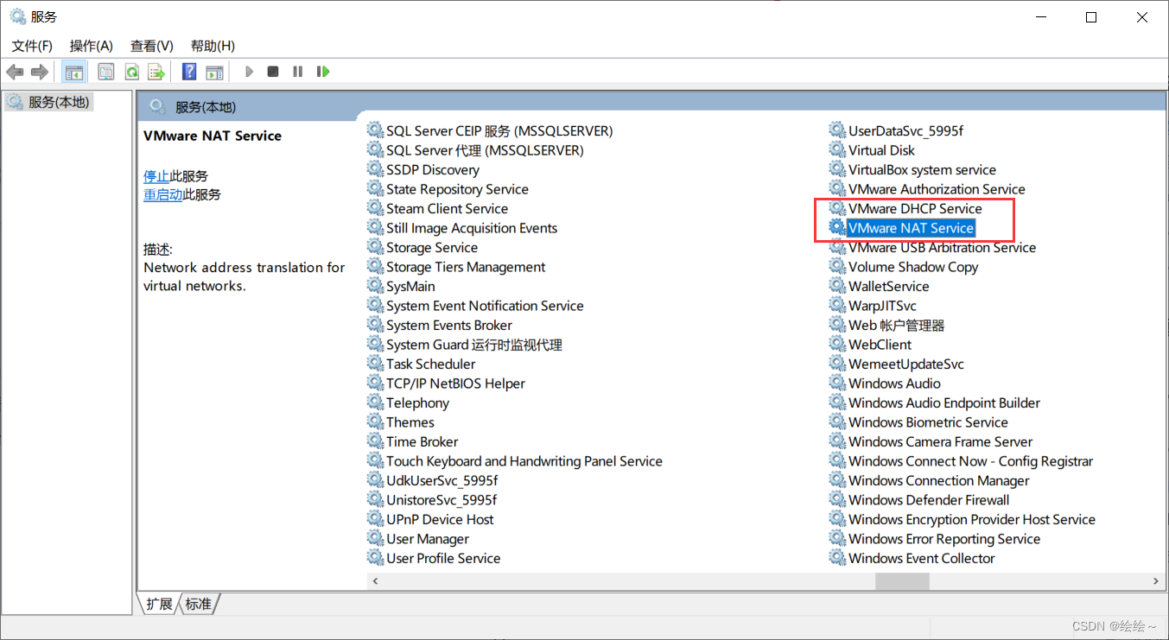Open the 文件(F) menu
Image resolution: width=1169 pixels, height=640 pixels.
(x=32, y=46)
